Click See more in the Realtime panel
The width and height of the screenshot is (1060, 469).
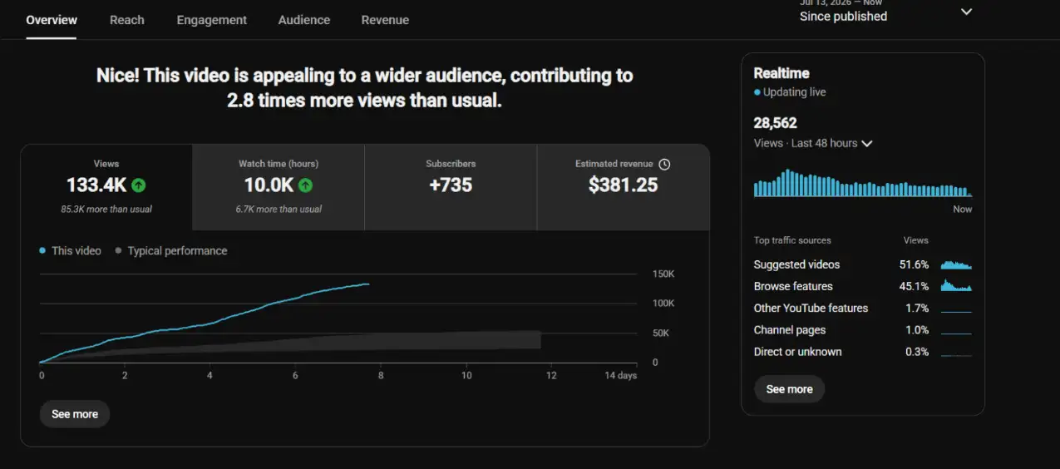789,389
